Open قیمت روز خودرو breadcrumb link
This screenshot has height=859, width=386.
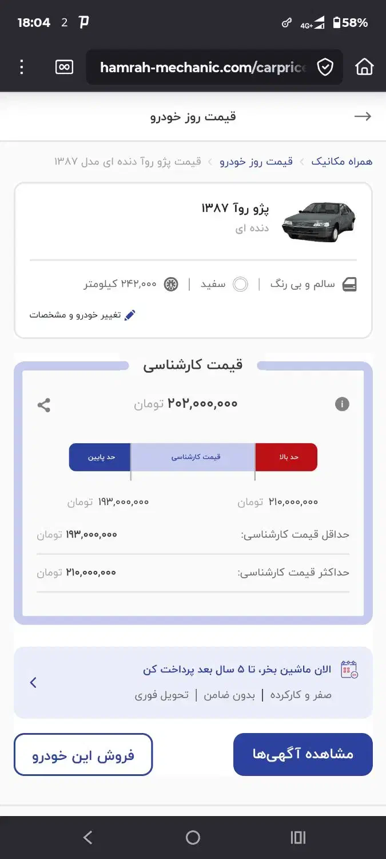click(256, 161)
